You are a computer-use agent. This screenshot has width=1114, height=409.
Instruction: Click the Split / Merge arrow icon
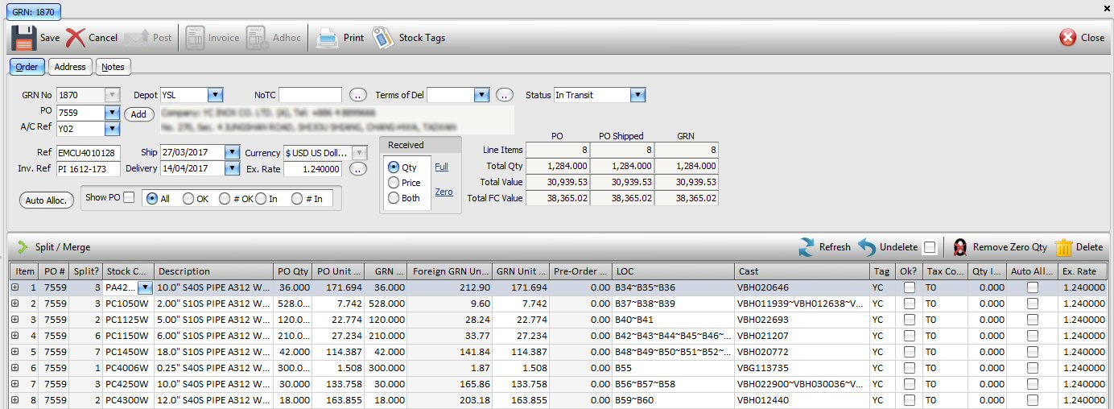click(x=22, y=247)
